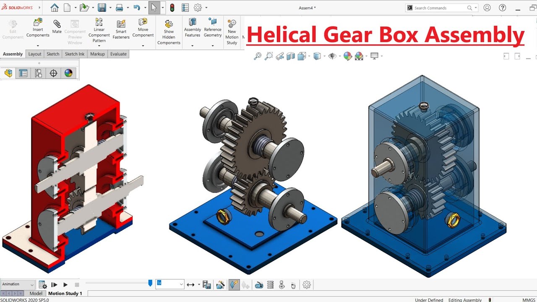Open File Properties list icon

pos(185,8)
